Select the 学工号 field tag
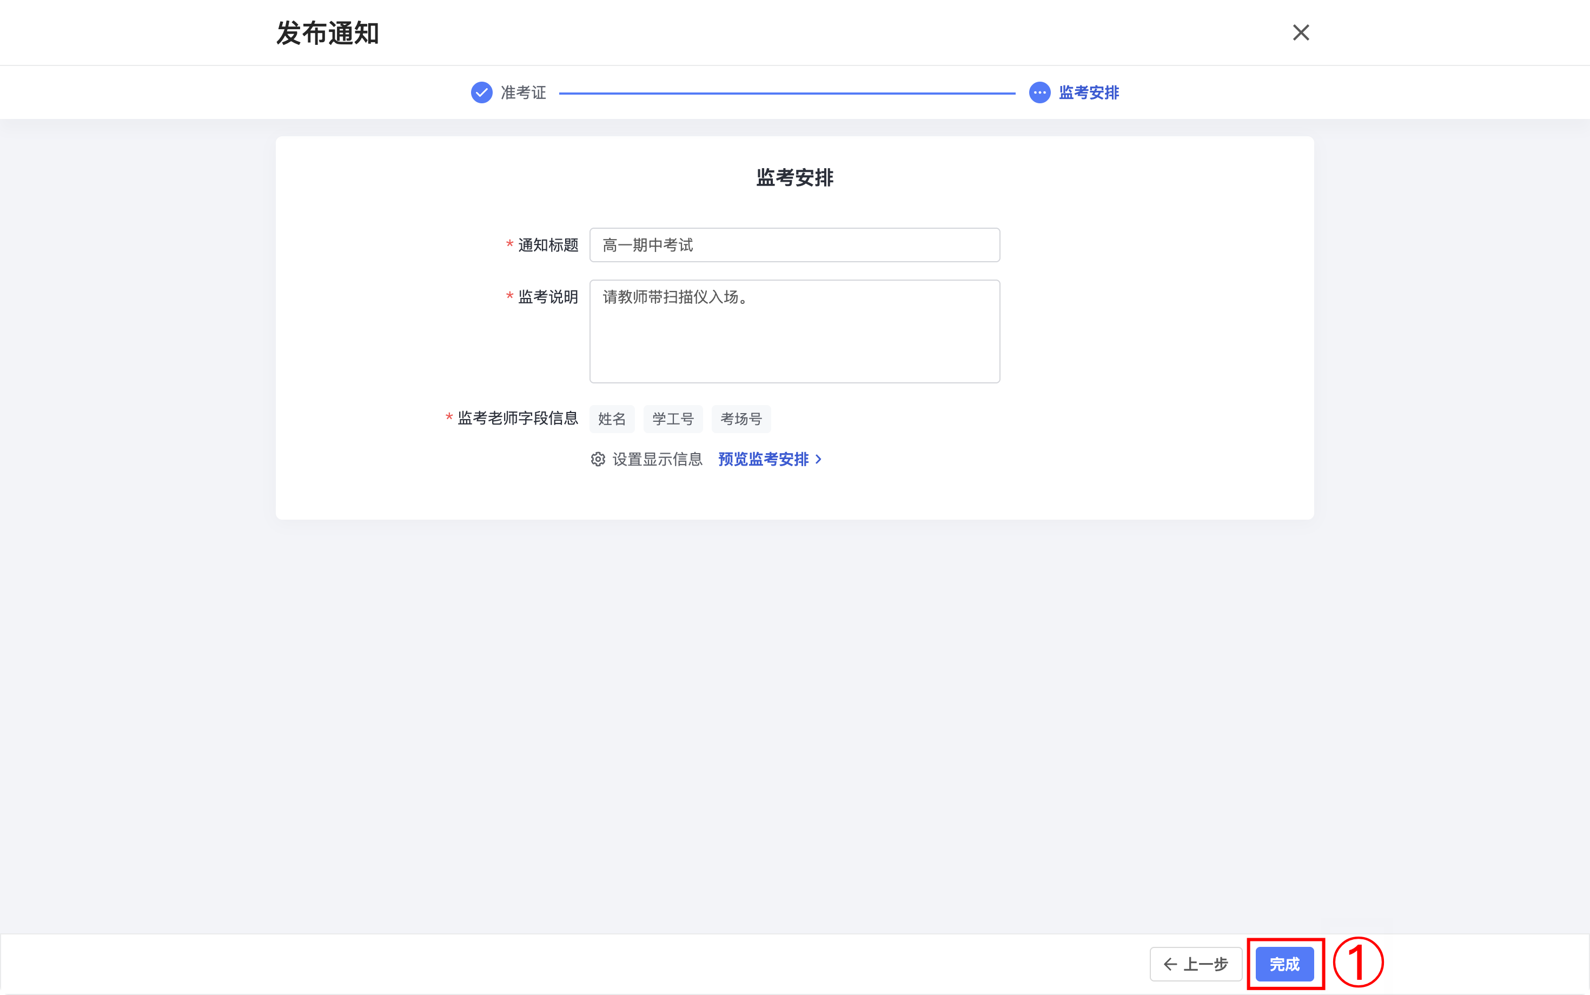The width and height of the screenshot is (1590, 995). click(x=673, y=419)
